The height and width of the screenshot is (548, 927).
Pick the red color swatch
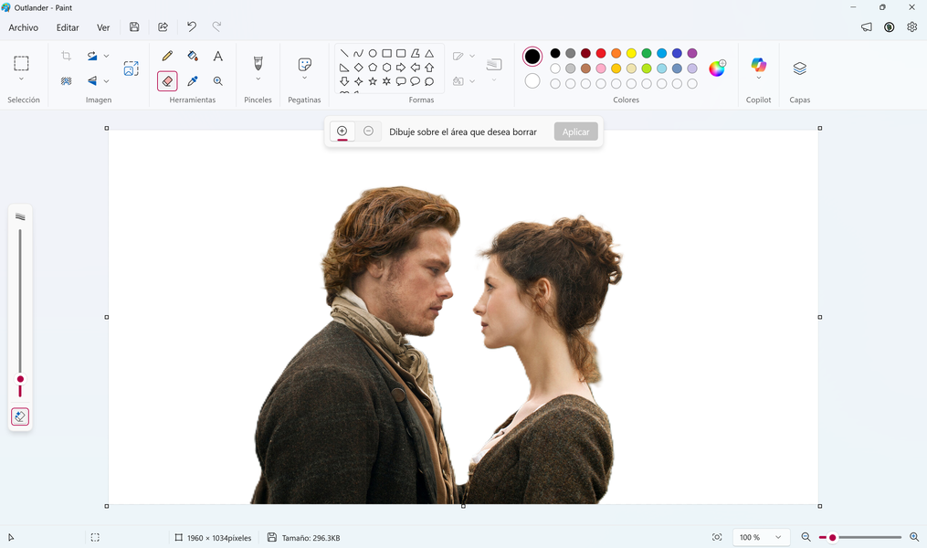click(x=601, y=53)
